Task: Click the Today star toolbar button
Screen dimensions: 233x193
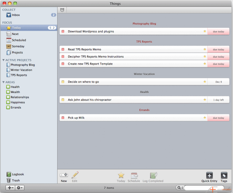Action: (x=121, y=177)
